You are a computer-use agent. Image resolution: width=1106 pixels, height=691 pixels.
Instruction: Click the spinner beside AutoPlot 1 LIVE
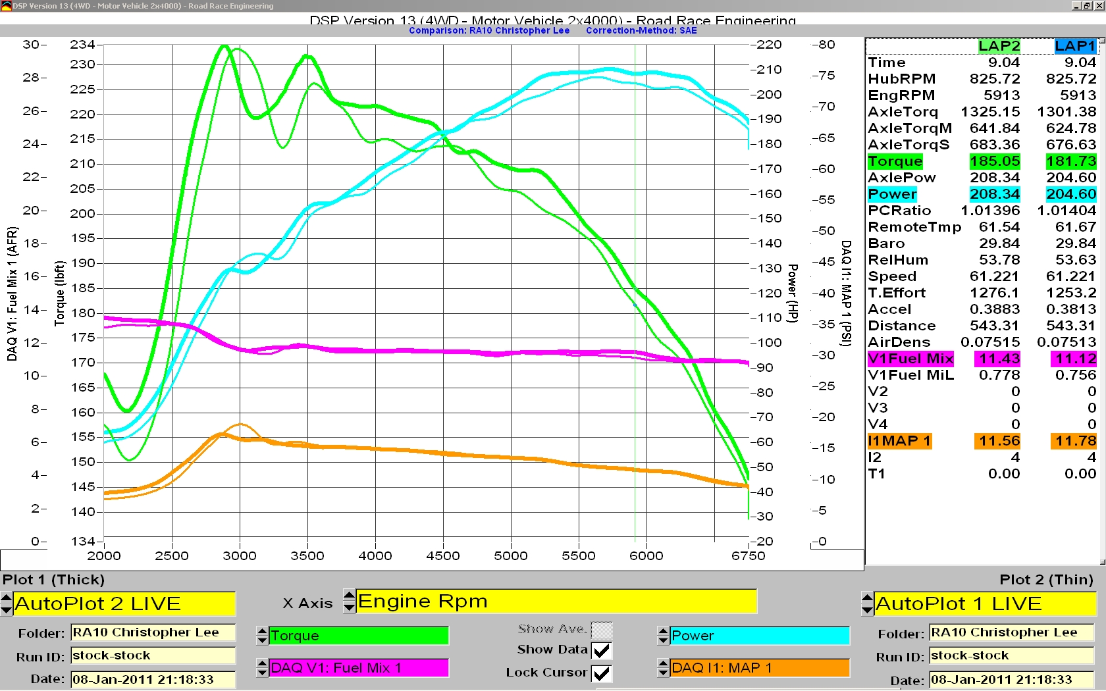coord(867,603)
